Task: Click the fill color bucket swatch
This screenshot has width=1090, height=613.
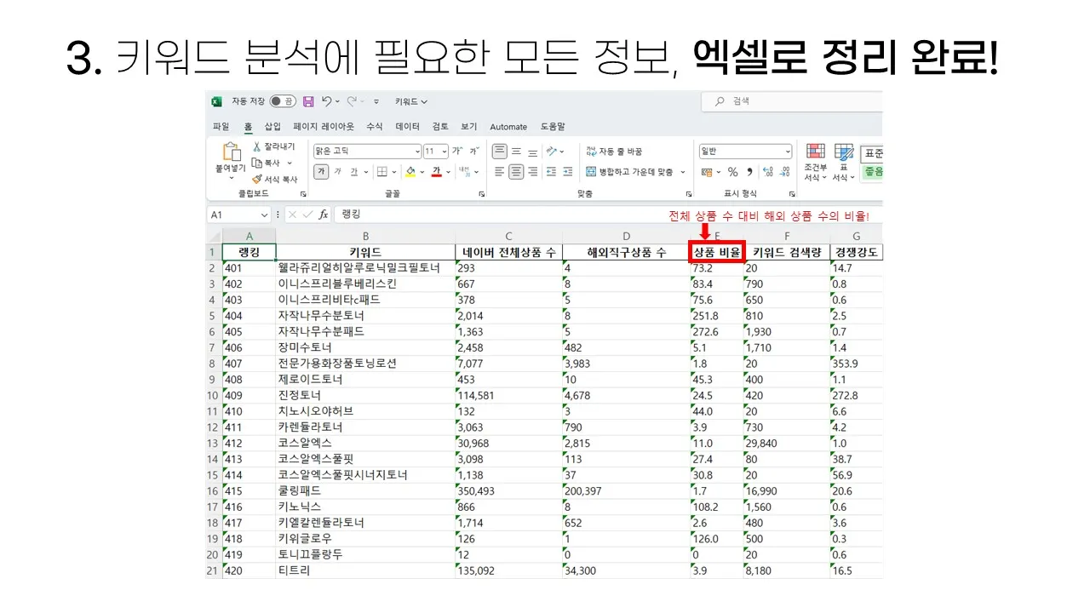Action: pos(410,172)
